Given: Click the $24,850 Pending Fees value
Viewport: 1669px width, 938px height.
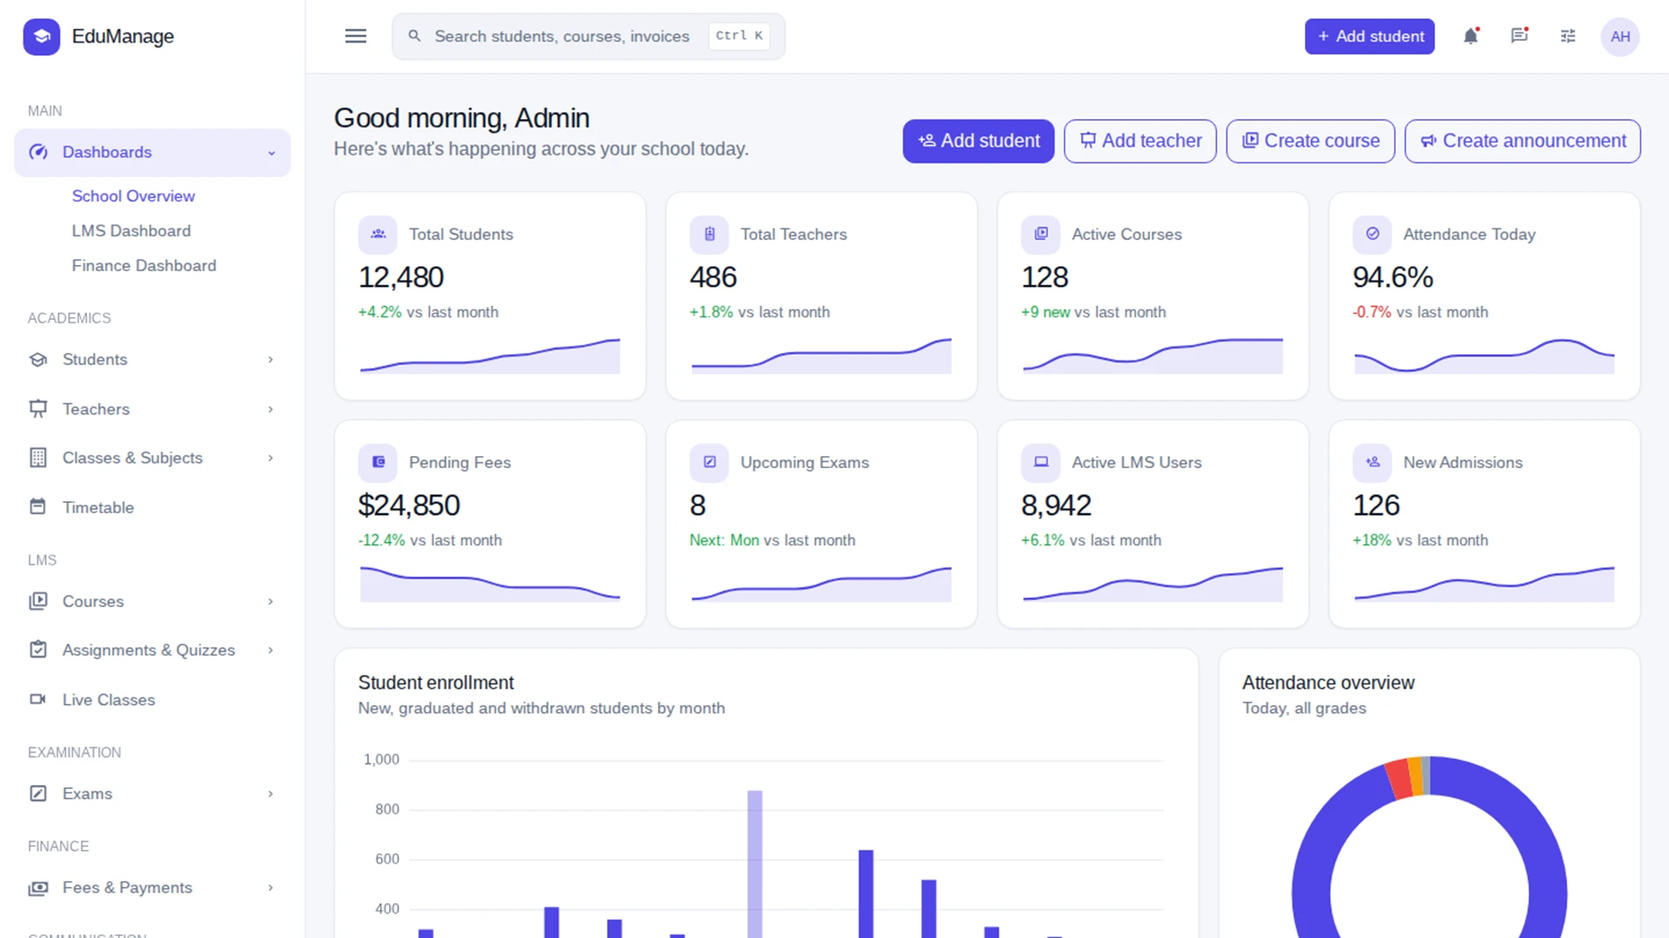Looking at the screenshot, I should point(409,505).
